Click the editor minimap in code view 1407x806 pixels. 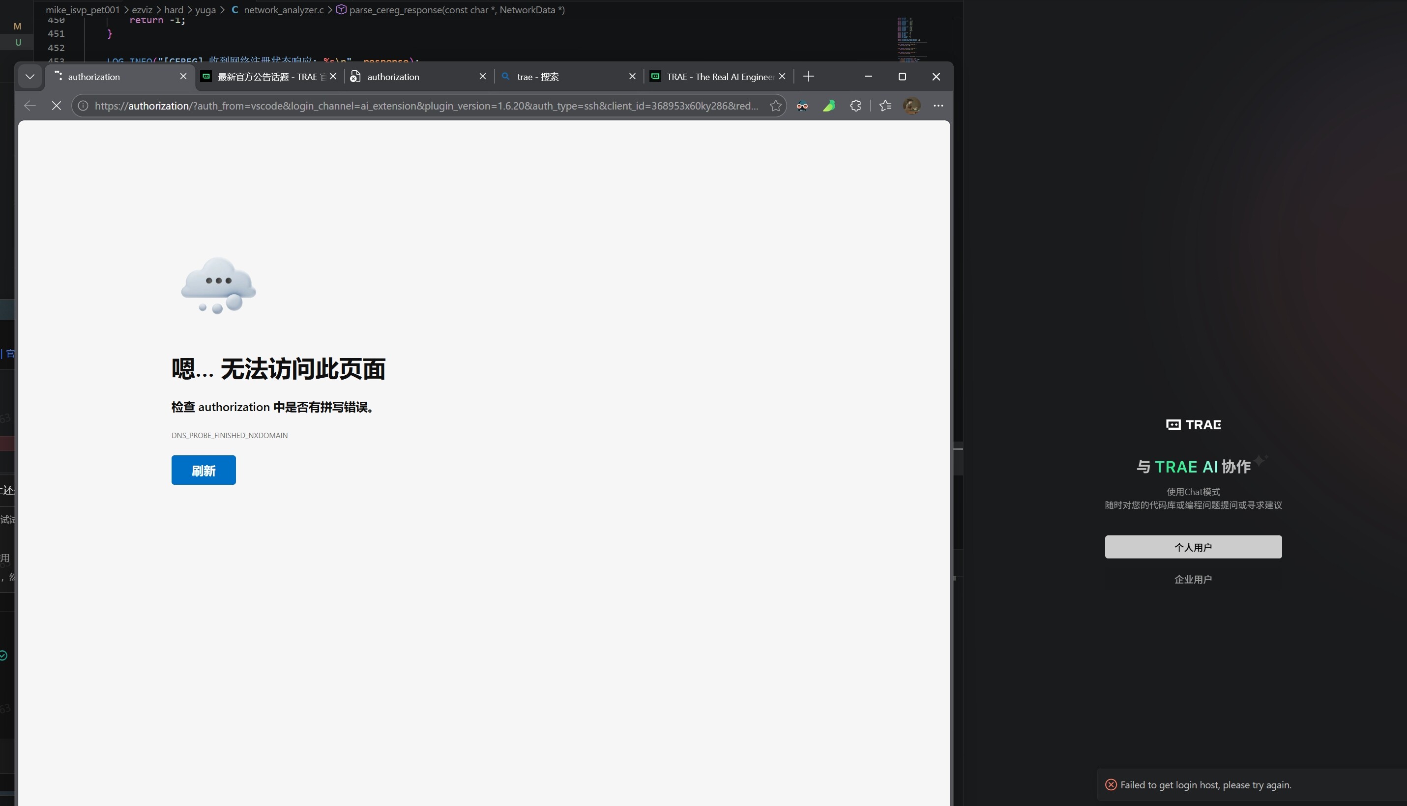(x=908, y=39)
